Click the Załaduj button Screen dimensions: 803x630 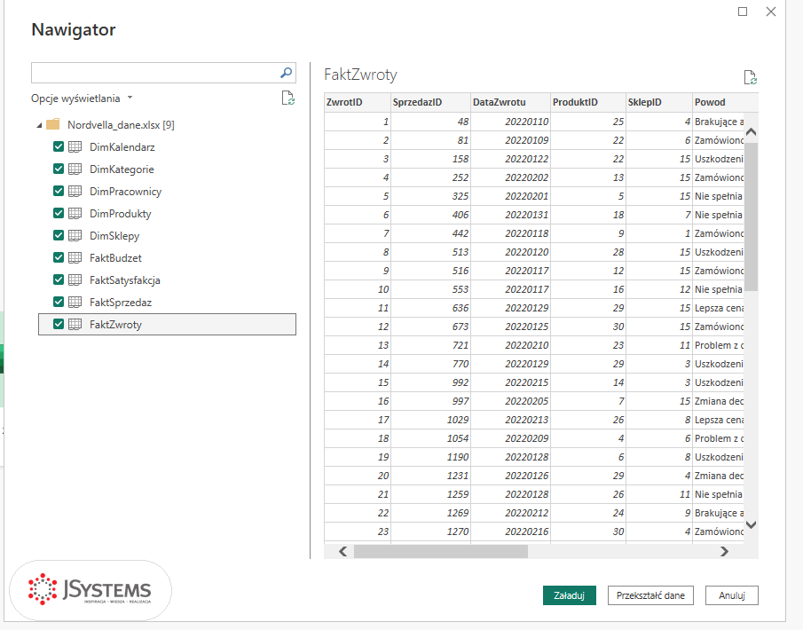click(x=569, y=595)
